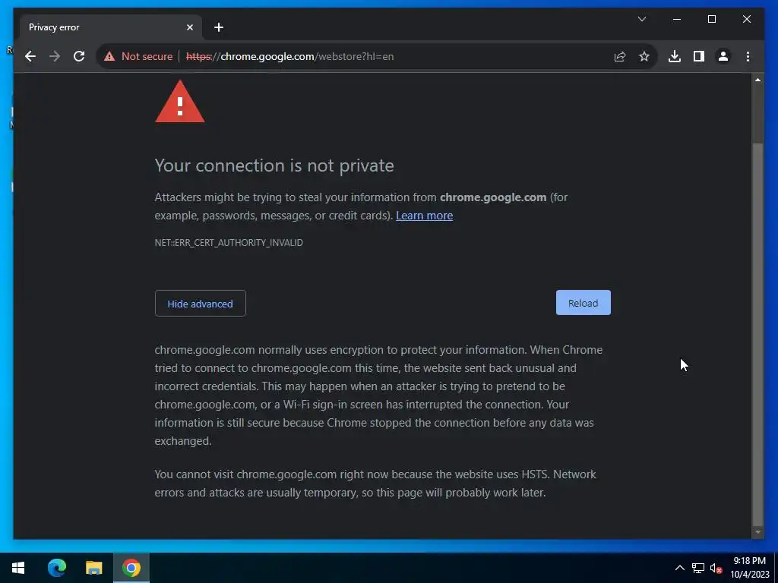The height and width of the screenshot is (583, 778).
Task: Click the 'Your connection is not private' heading
Action: [274, 165]
